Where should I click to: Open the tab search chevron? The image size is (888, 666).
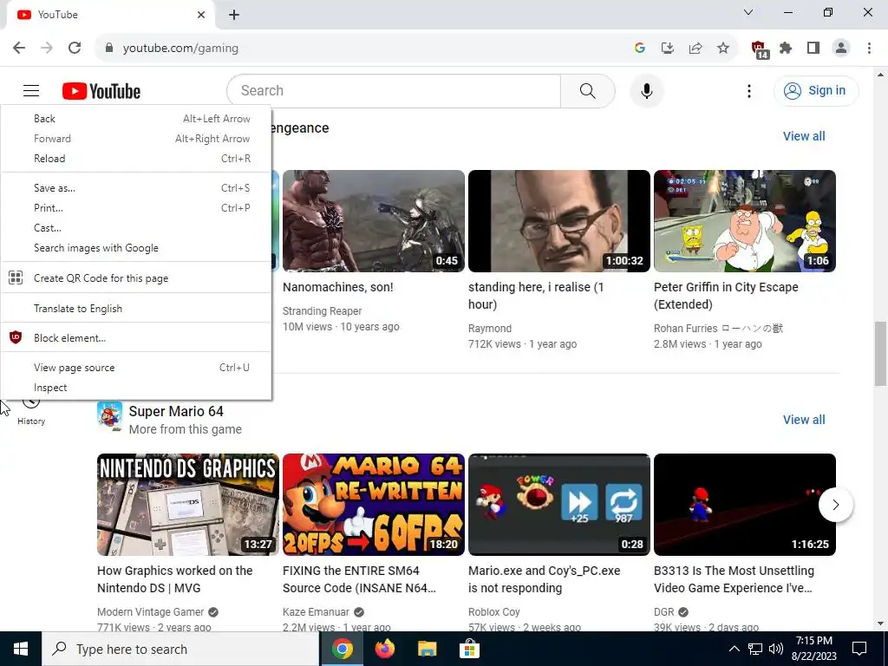tap(748, 12)
